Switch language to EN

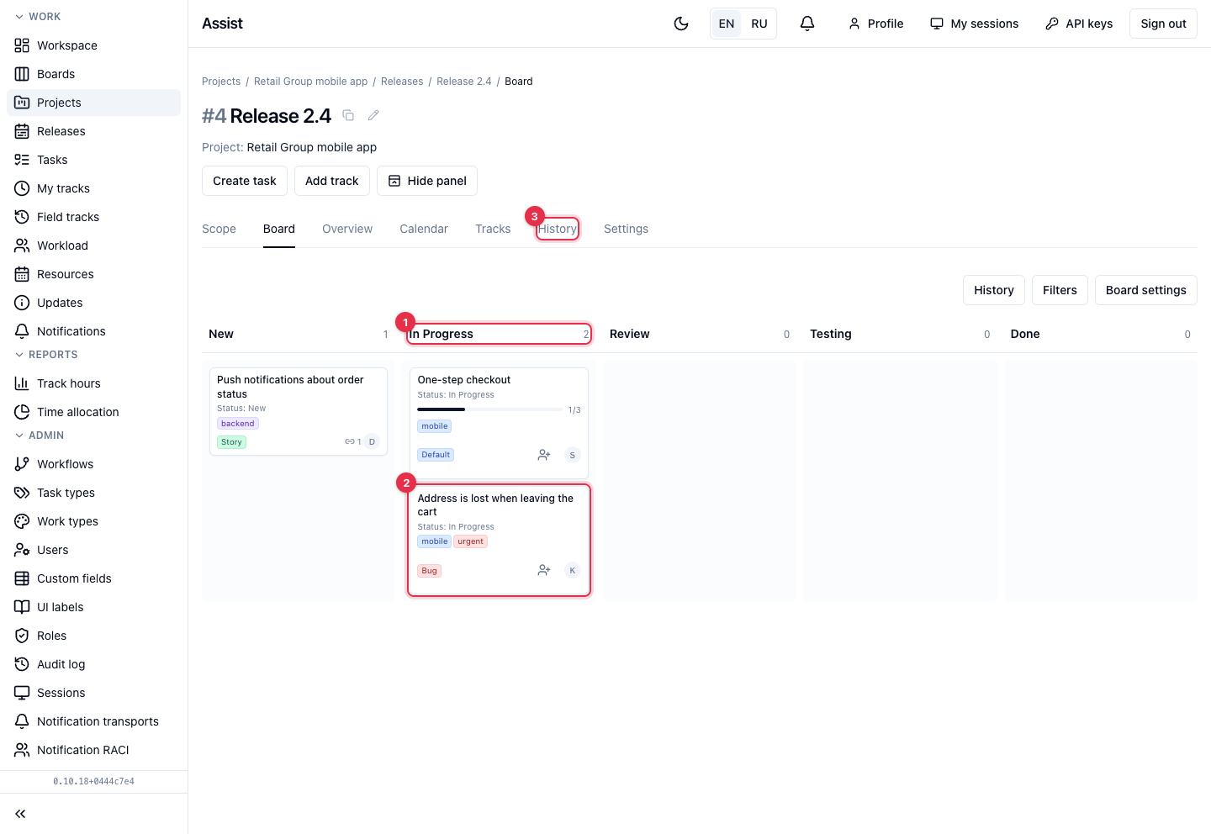click(x=727, y=24)
